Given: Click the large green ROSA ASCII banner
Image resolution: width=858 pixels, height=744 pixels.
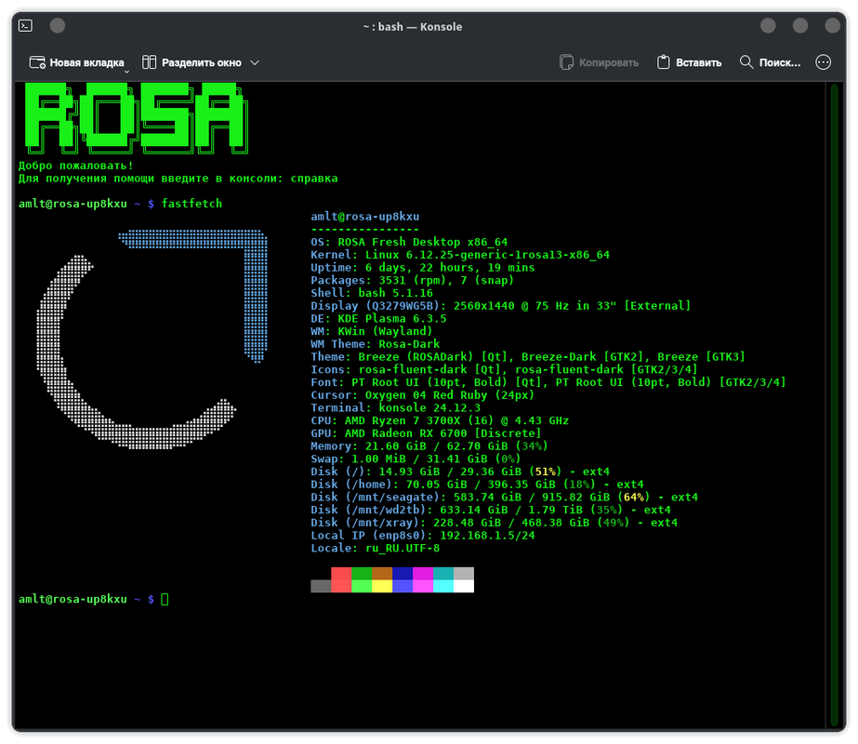Looking at the screenshot, I should pos(135,118).
